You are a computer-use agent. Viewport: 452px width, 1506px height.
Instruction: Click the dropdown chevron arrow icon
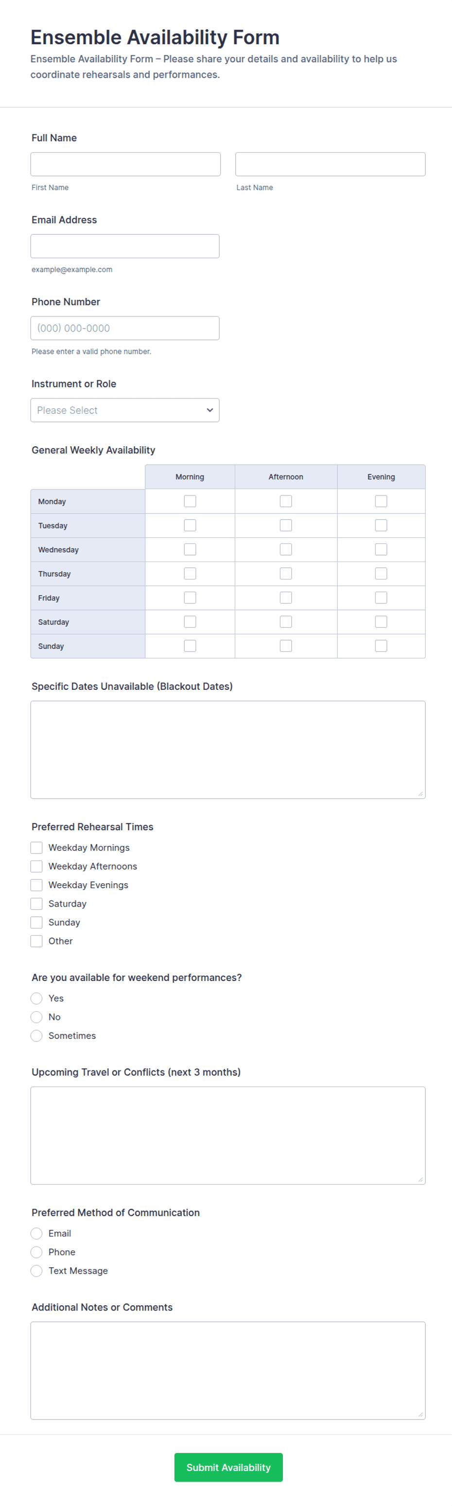pos(209,410)
